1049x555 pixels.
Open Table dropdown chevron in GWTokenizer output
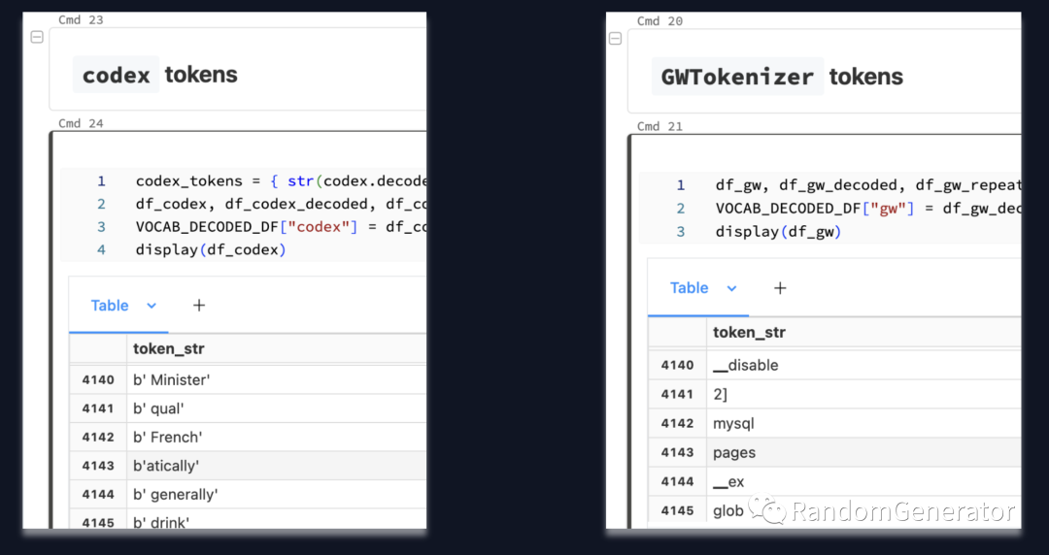pos(731,288)
